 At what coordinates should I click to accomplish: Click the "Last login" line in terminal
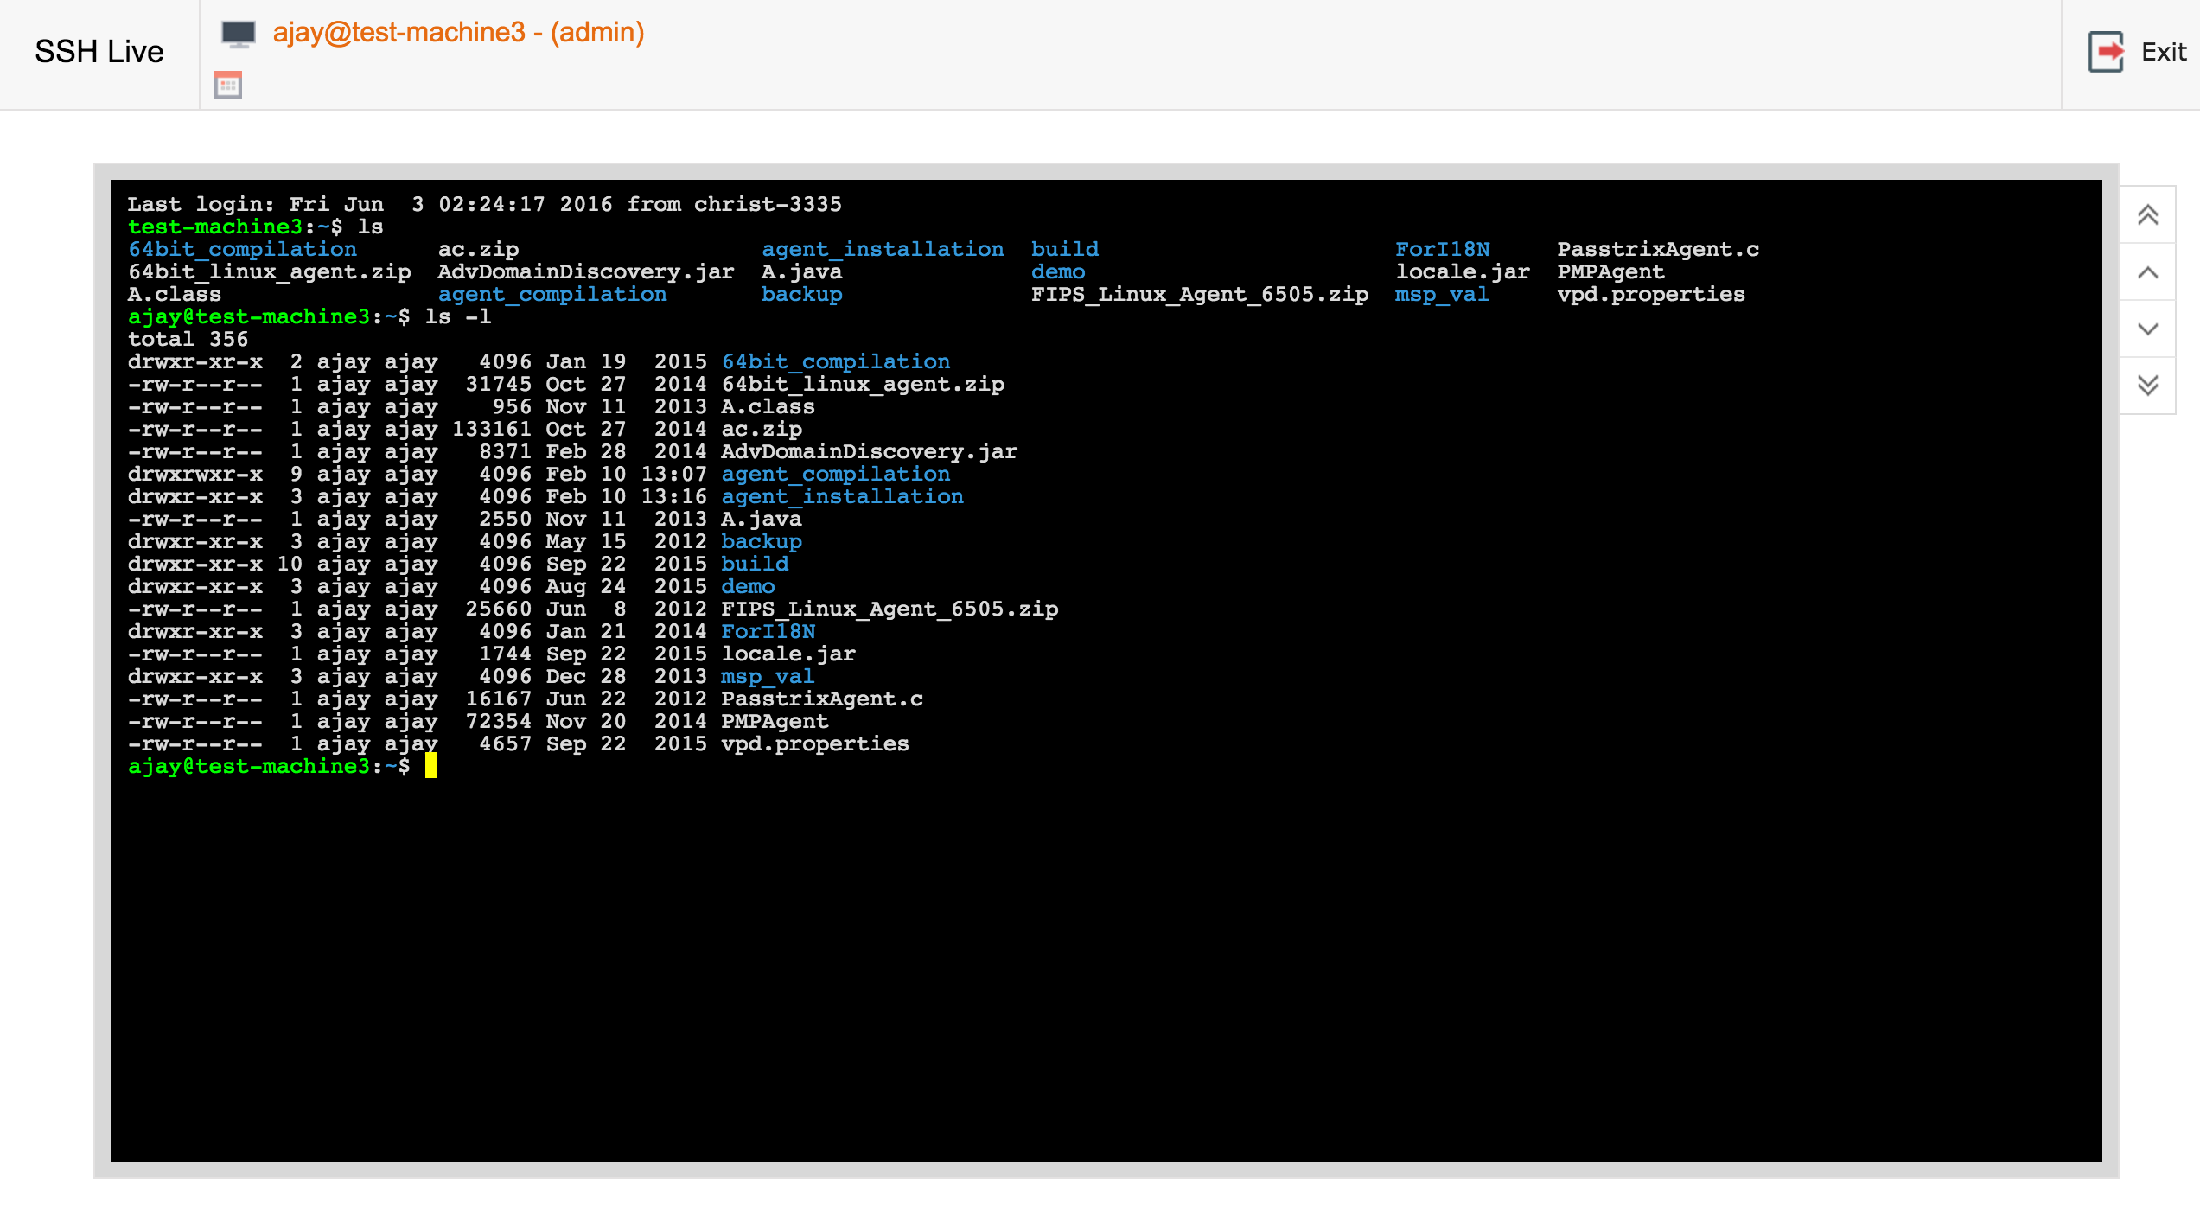pos(484,205)
